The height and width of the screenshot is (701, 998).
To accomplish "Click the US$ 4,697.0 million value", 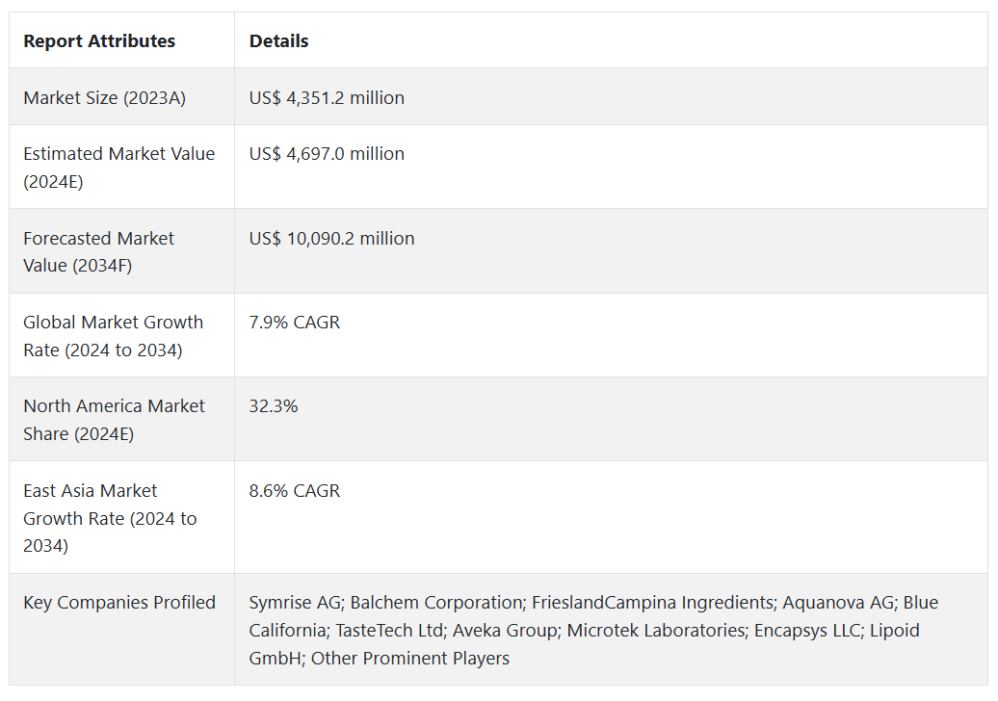I will click(x=327, y=154).
